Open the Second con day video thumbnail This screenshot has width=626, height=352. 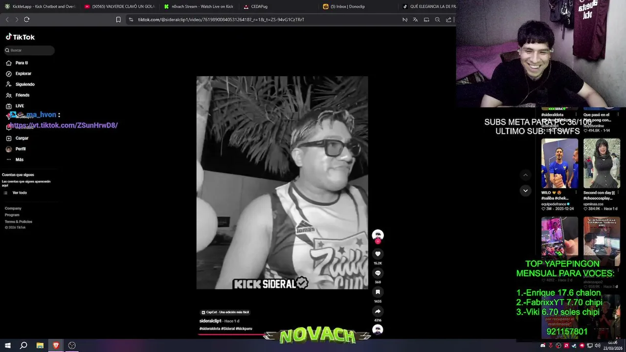pos(602,163)
